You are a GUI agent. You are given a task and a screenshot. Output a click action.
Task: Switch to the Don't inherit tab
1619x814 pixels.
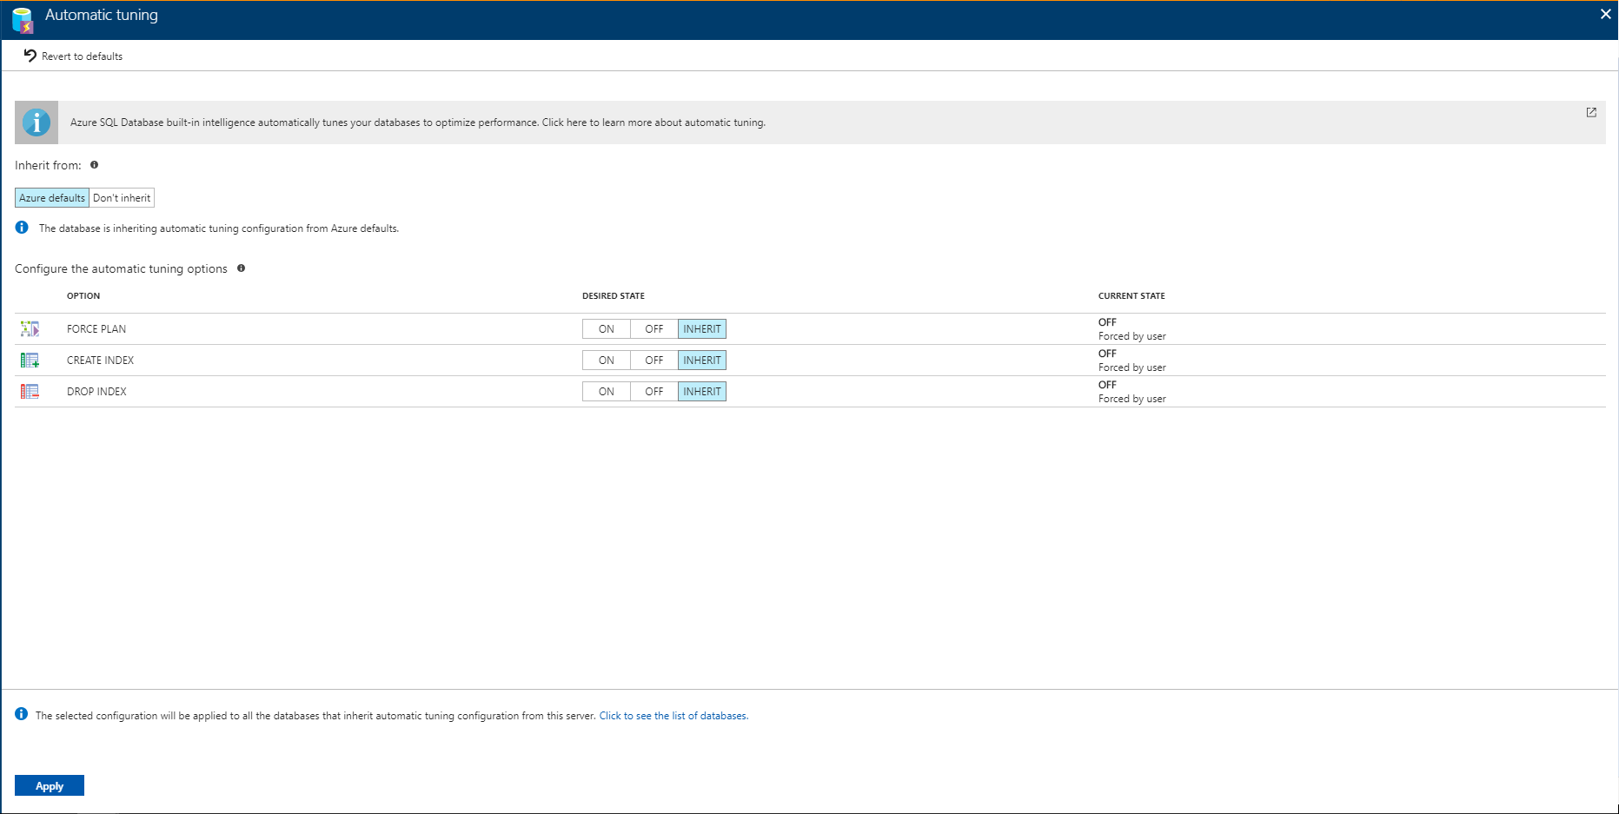121,197
